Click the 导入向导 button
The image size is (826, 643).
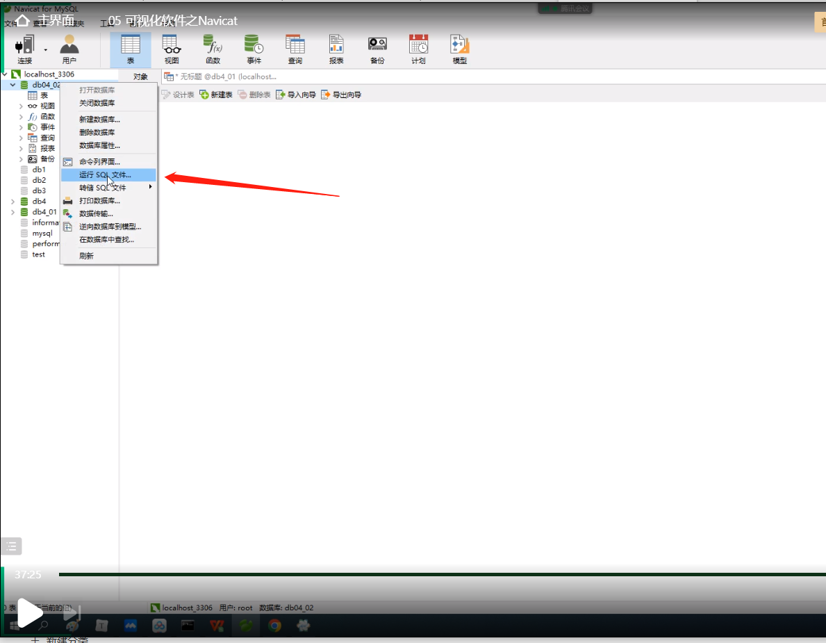pos(296,95)
